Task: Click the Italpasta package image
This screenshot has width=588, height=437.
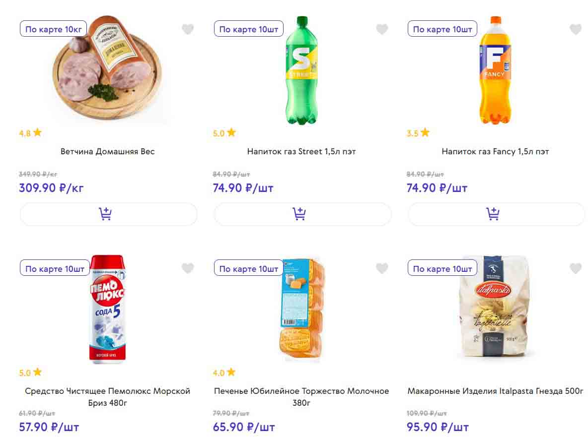Action: [x=495, y=308]
